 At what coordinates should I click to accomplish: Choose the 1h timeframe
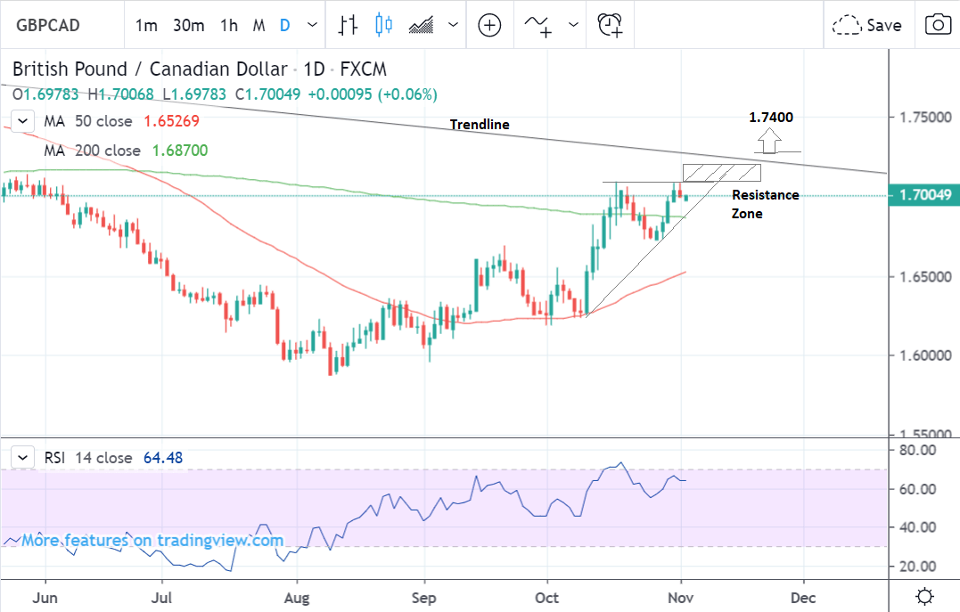(229, 25)
